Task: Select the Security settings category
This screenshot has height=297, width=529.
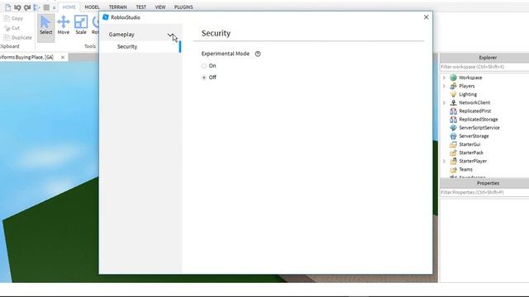Action: 141,46
